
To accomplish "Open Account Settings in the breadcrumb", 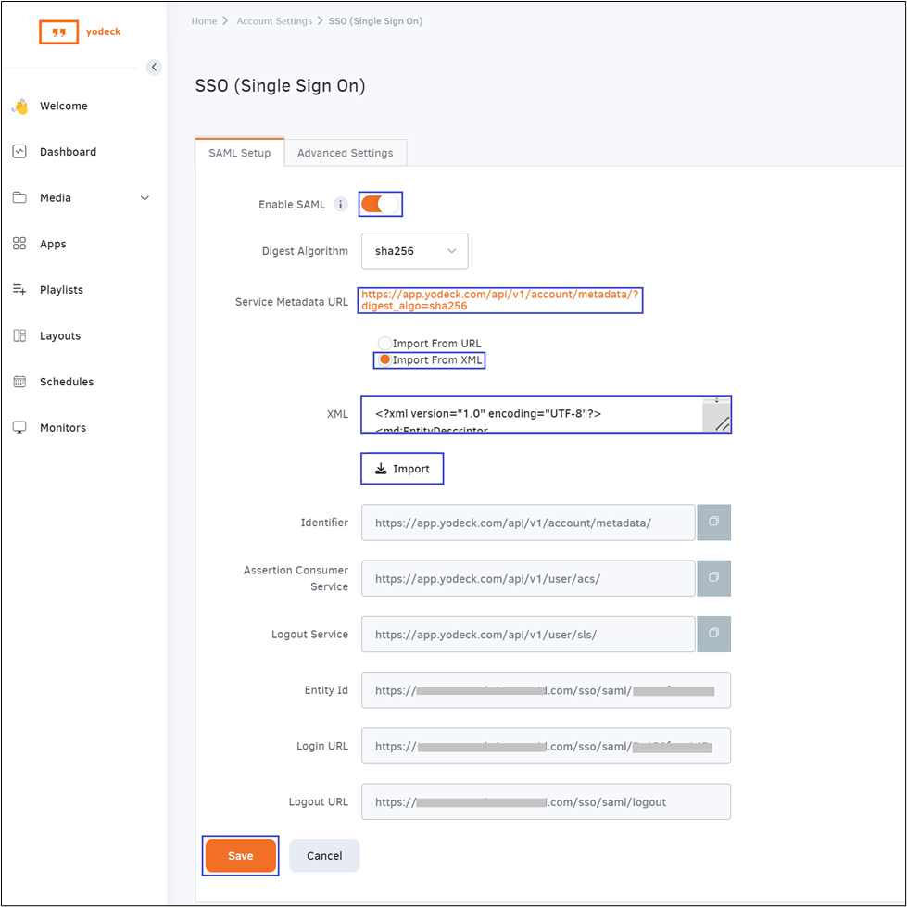I will click(274, 21).
